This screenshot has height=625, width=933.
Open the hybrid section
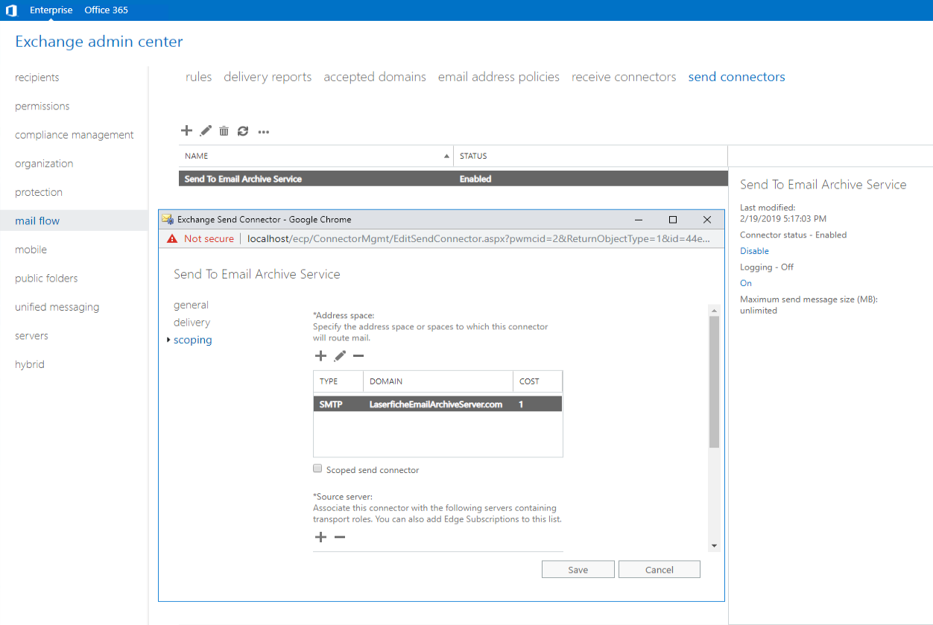(30, 364)
